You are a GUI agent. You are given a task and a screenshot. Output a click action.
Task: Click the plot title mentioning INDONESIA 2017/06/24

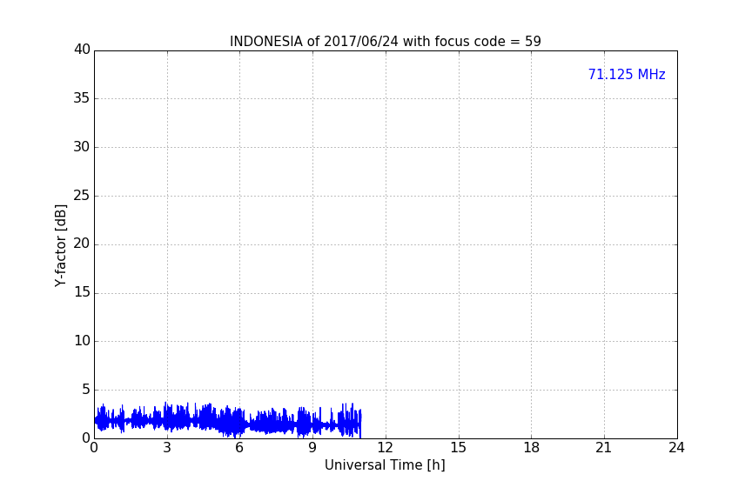point(385,41)
